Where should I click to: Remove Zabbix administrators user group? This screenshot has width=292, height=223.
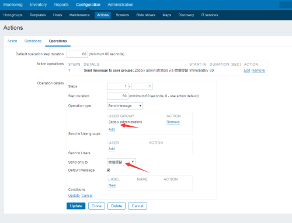click(173, 122)
